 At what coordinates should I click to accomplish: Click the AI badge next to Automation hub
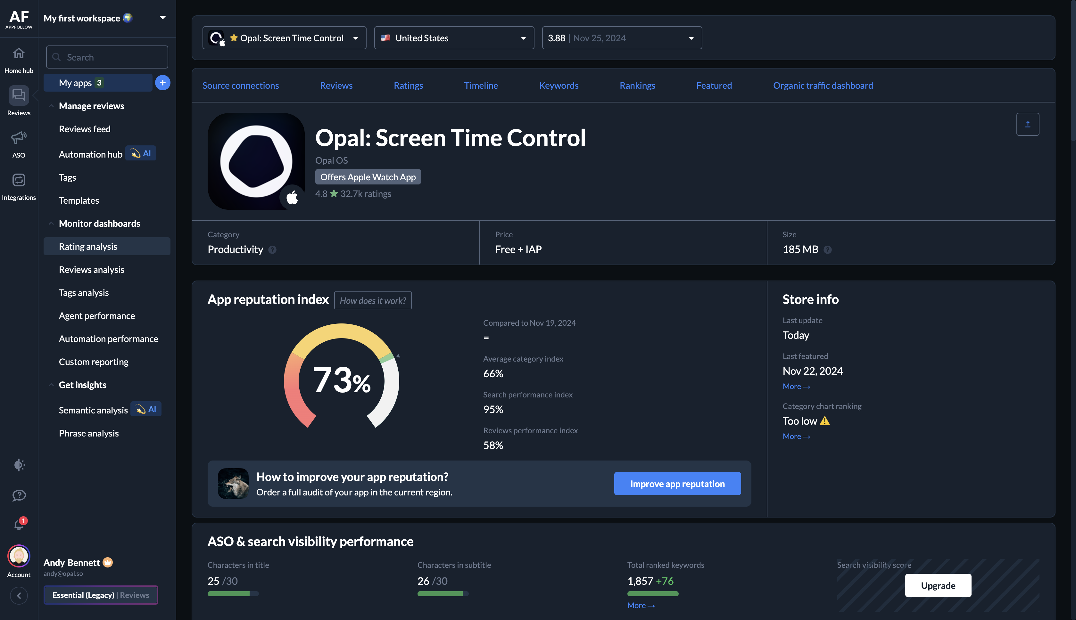[141, 153]
